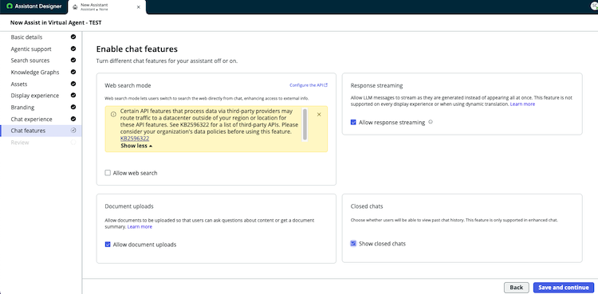The height and width of the screenshot is (294, 598).
Task: Click the info icon in yellow warning banner
Action: click(113, 115)
